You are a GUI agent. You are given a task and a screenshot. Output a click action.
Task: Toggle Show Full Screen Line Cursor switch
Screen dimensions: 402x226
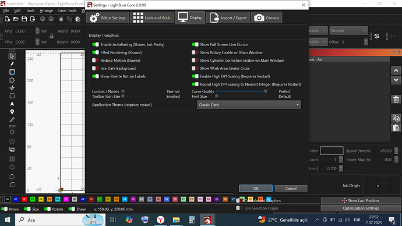coord(195,45)
